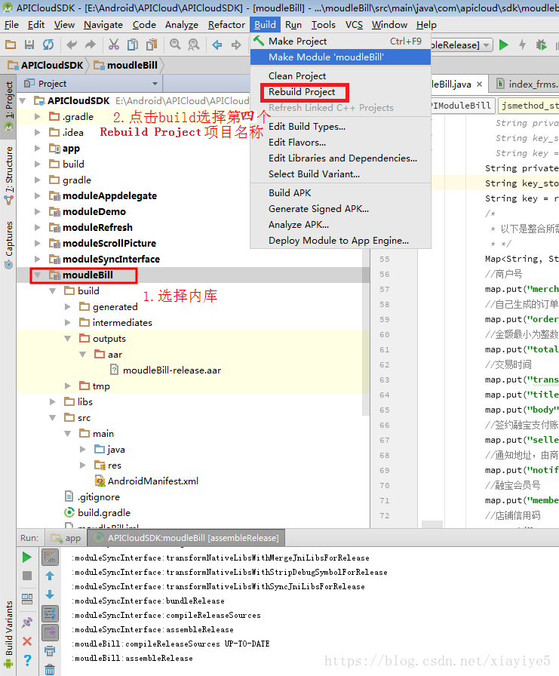
Task: Open the Refactor menu
Action: tap(226, 25)
